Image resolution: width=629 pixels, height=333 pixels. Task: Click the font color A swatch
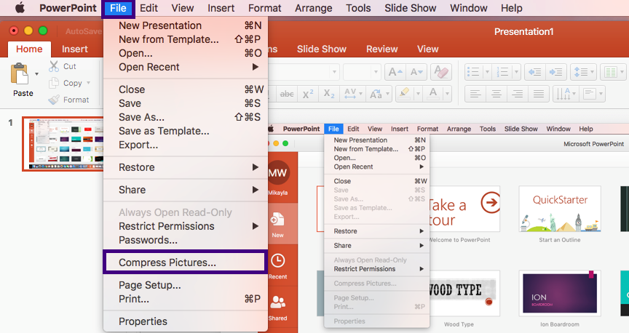coord(433,94)
